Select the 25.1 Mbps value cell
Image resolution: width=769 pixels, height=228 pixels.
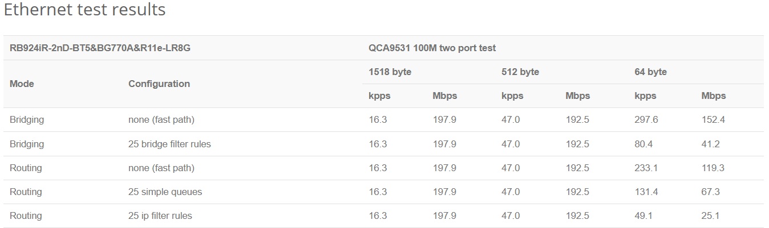point(711,216)
